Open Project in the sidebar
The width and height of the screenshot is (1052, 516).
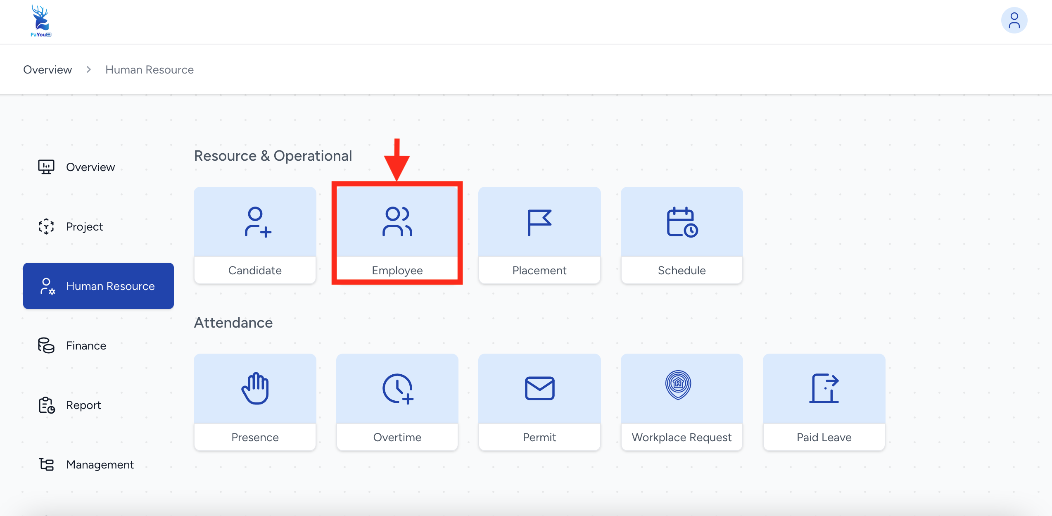(84, 227)
